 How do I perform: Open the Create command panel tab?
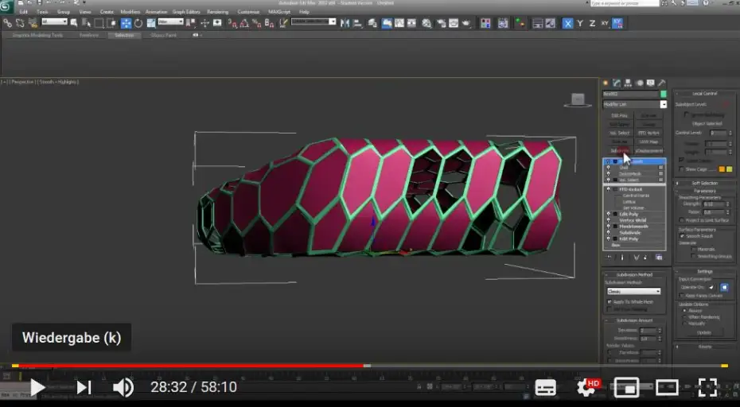pyautogui.click(x=606, y=83)
